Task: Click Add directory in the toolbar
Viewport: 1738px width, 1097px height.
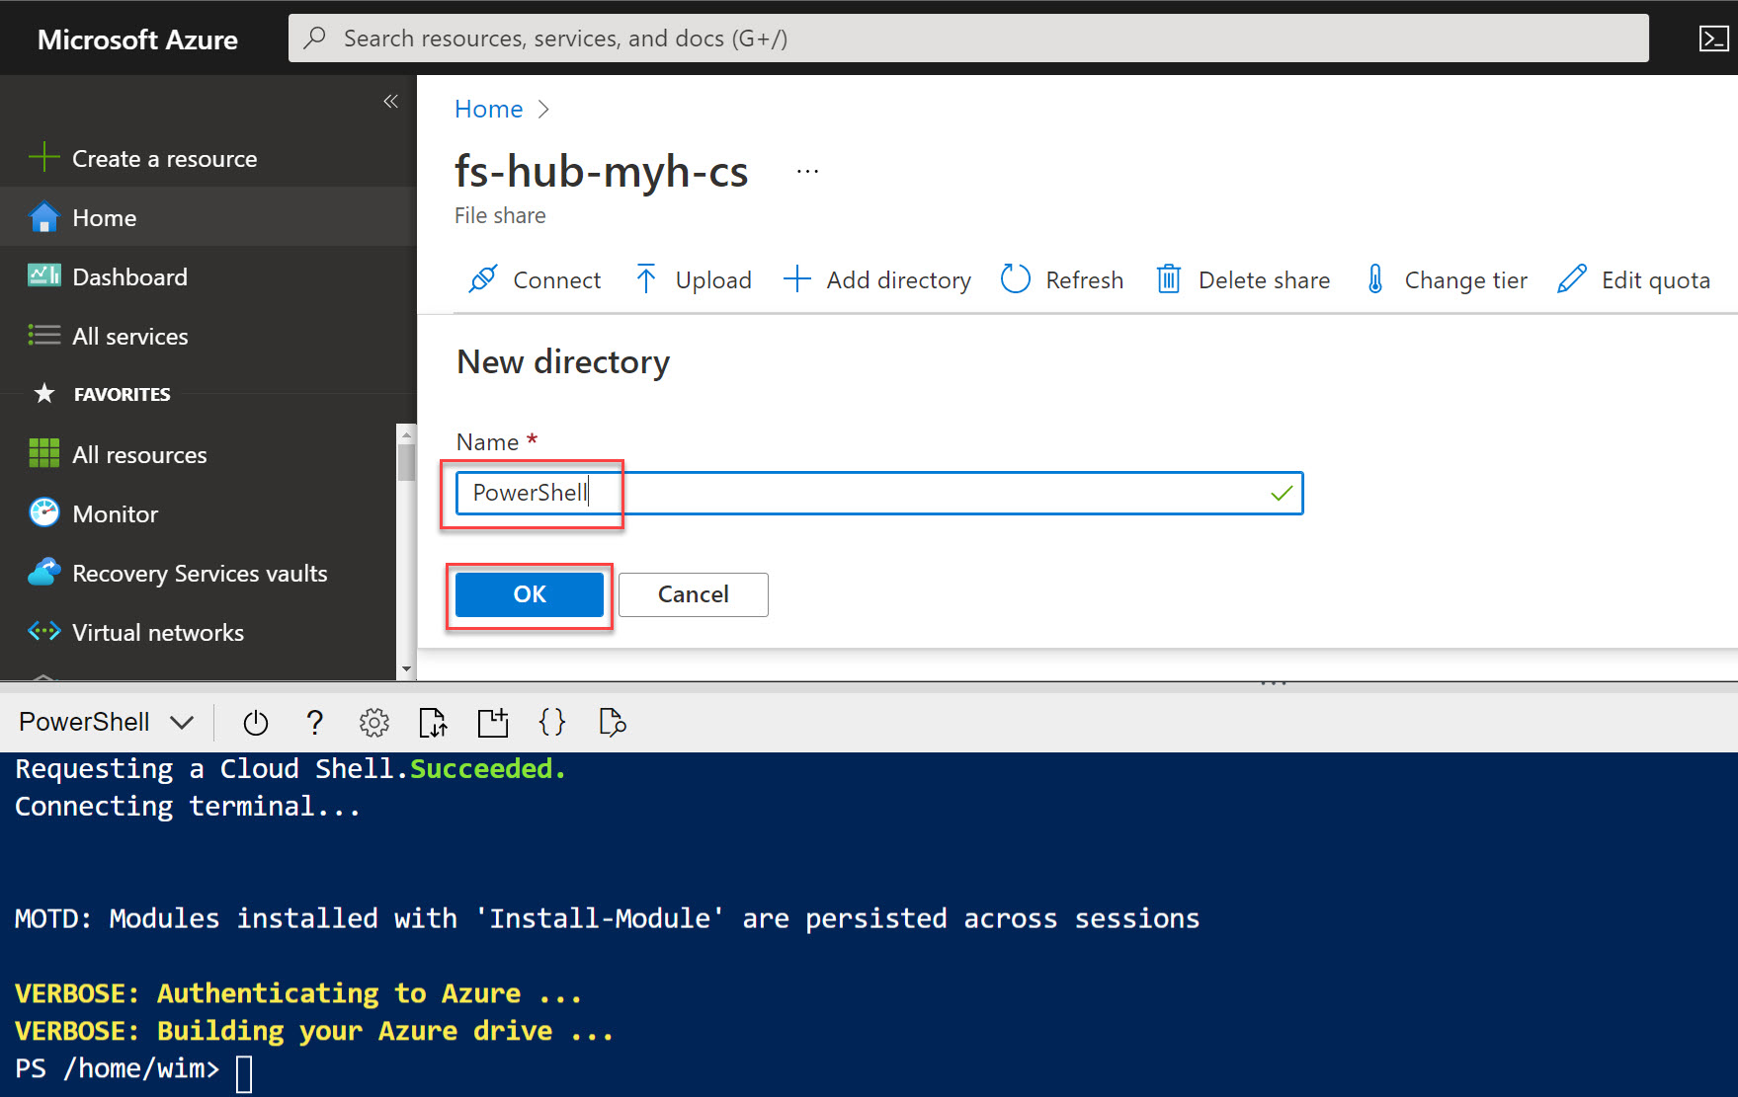Action: point(877,279)
